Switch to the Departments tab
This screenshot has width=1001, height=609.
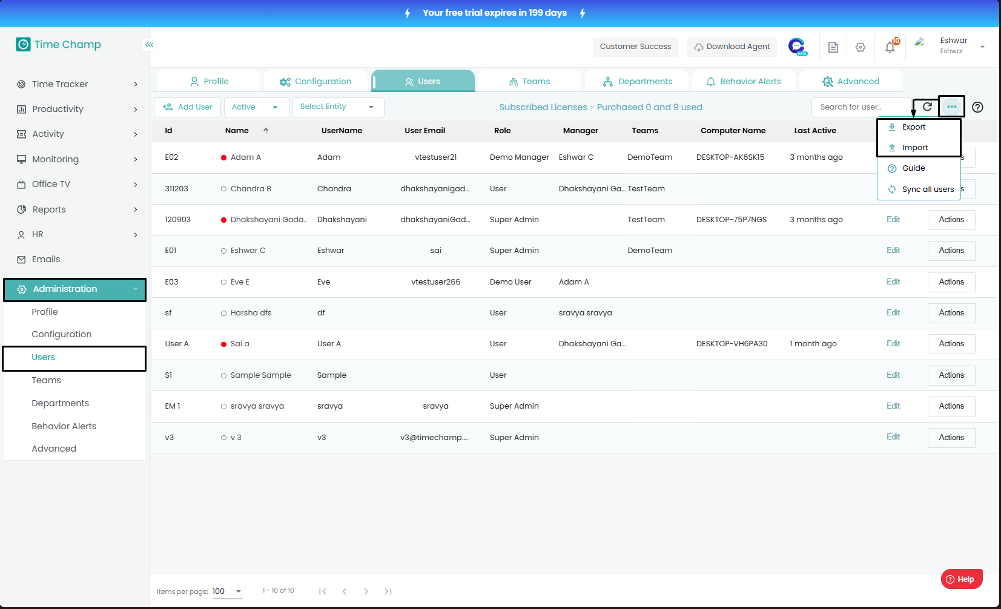click(637, 82)
